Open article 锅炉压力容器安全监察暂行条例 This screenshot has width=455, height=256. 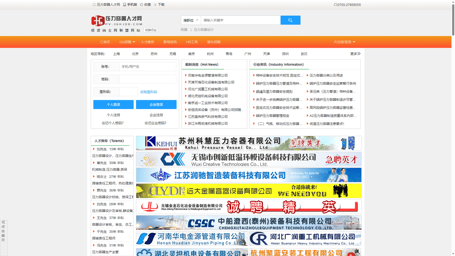tap(333, 83)
